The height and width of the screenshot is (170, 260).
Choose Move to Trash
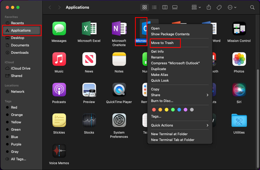pos(179,43)
